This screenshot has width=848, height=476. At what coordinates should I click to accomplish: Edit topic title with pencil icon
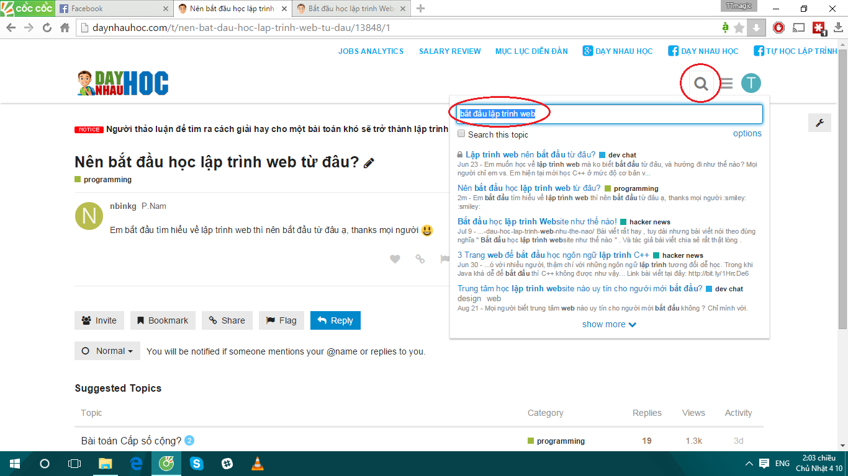pyautogui.click(x=369, y=163)
